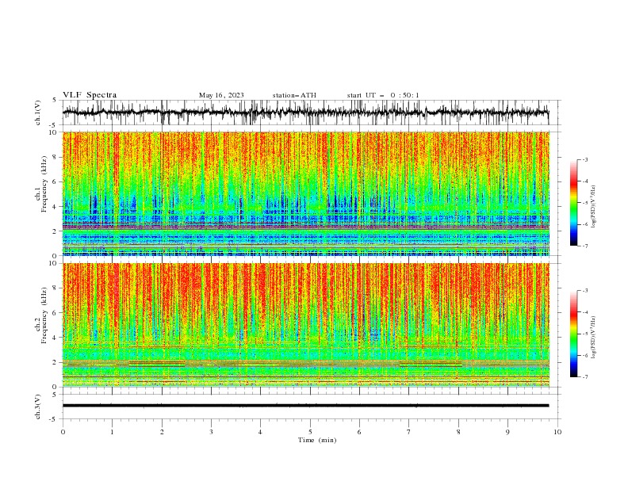Click the "-7" tick on ch.2 color bar
Viewport: 628px width, 485px height.
(585, 377)
